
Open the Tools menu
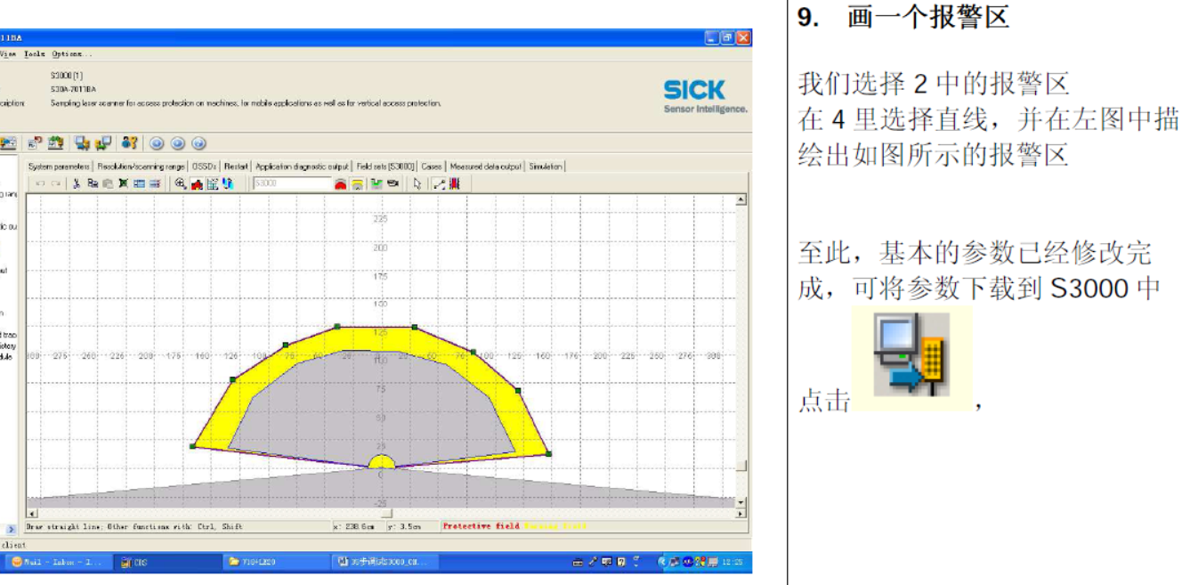(x=34, y=53)
